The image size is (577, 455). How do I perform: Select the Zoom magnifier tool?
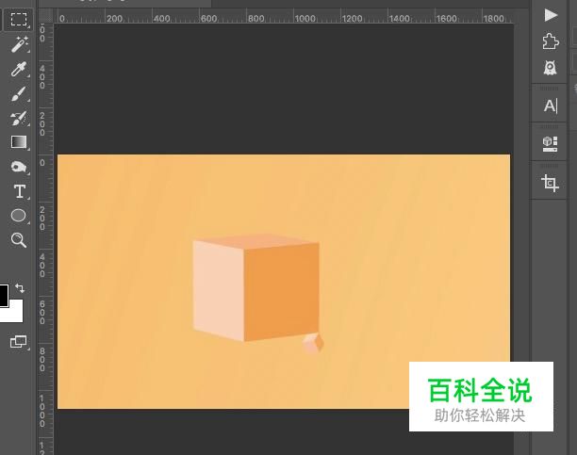19,240
